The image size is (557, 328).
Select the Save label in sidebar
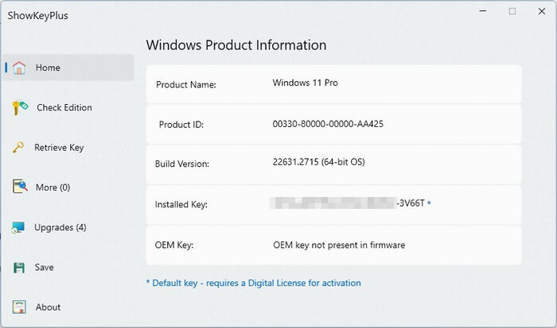(45, 268)
